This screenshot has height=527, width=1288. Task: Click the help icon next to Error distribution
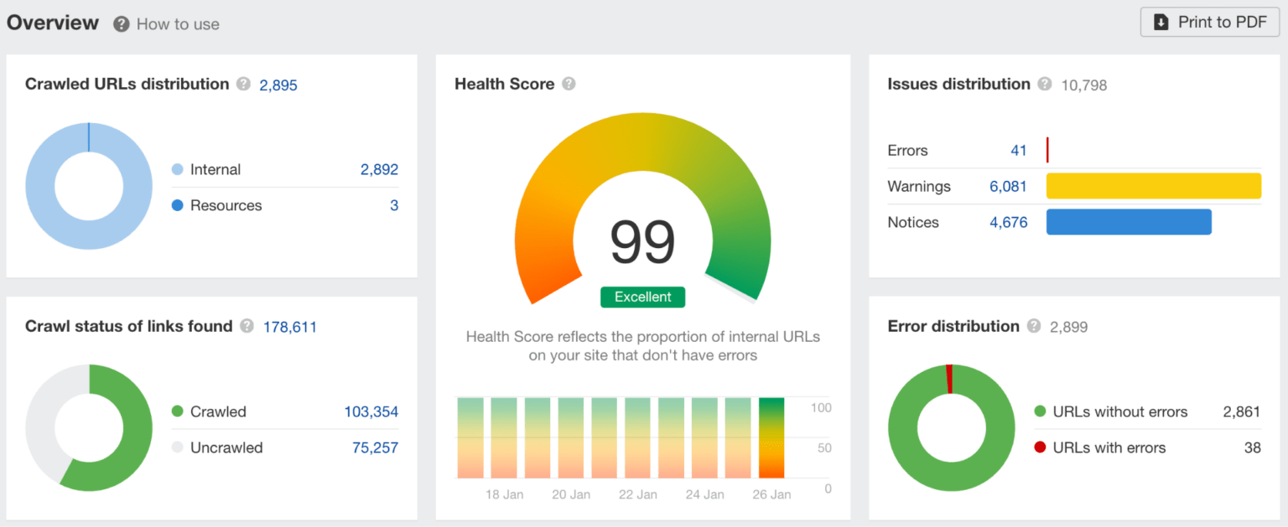1034,327
